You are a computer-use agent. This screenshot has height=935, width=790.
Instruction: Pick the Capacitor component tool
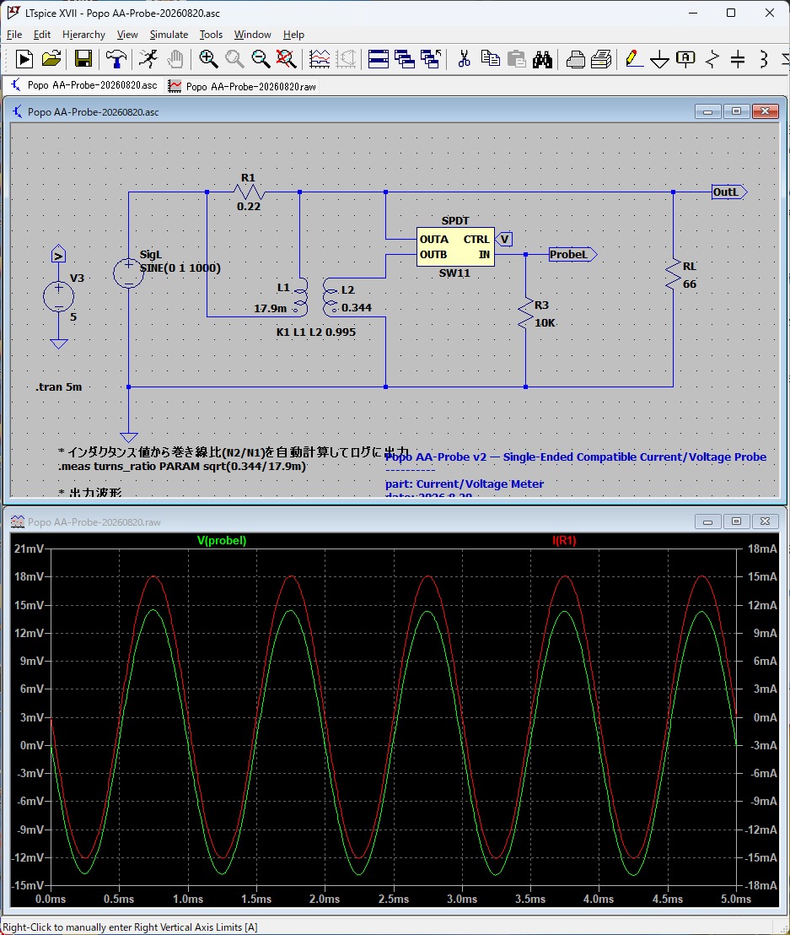coord(738,59)
